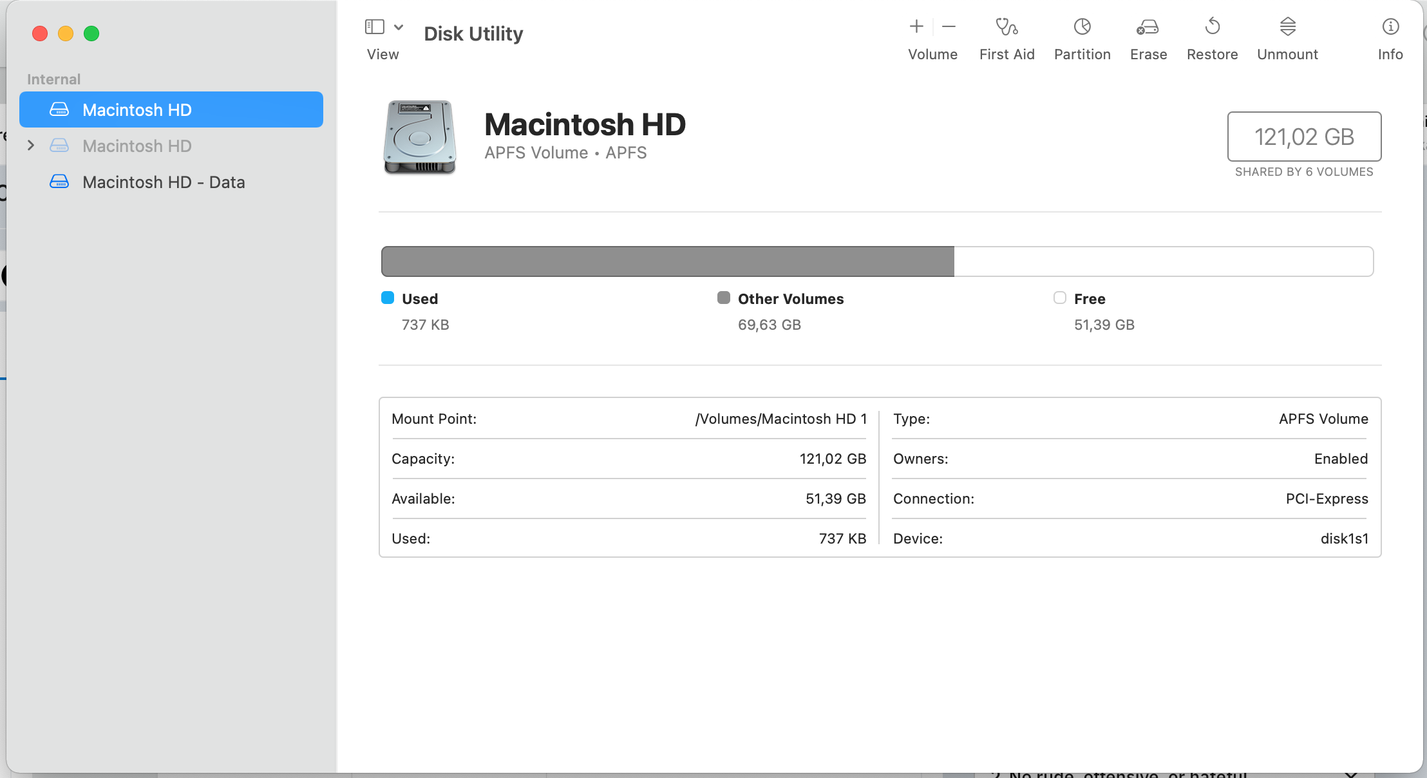The width and height of the screenshot is (1427, 778).
Task: Click the large hard drive image
Action: click(420, 137)
